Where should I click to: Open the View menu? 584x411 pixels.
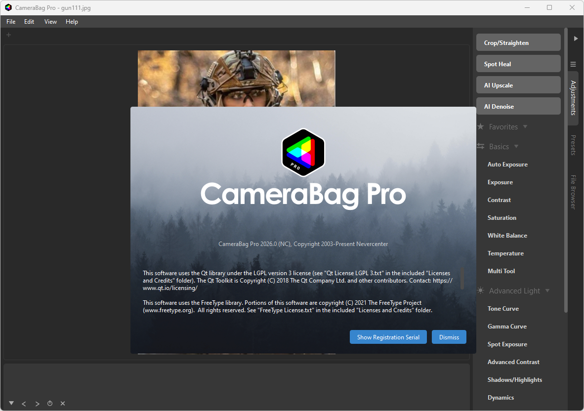50,22
